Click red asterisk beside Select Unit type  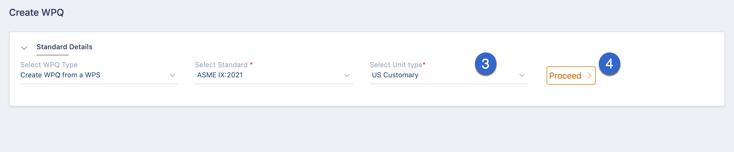pos(424,63)
